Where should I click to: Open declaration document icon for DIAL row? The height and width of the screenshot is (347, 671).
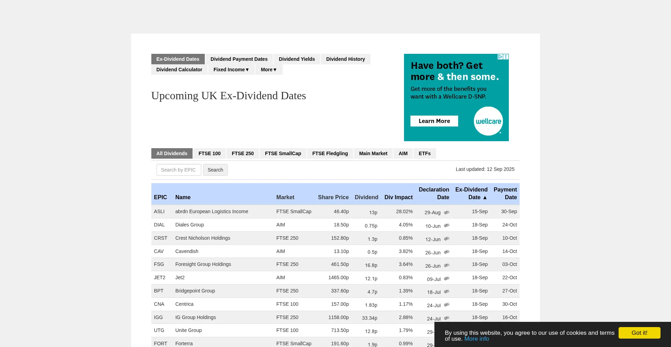coord(447,226)
